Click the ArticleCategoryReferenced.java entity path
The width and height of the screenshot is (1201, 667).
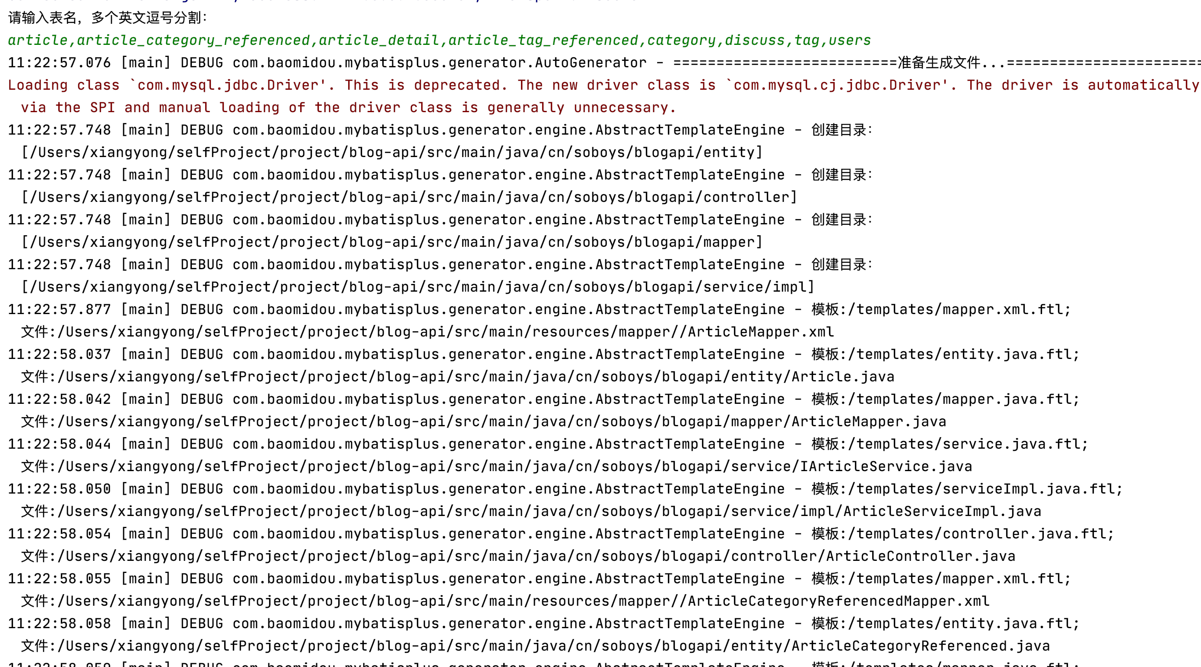[535, 646]
